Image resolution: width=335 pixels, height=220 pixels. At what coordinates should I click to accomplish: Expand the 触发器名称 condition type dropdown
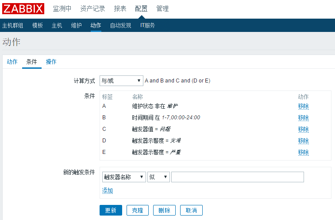point(123,177)
